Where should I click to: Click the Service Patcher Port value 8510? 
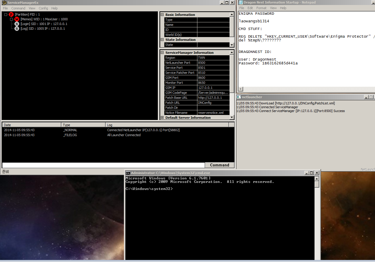pyautogui.click(x=213, y=73)
